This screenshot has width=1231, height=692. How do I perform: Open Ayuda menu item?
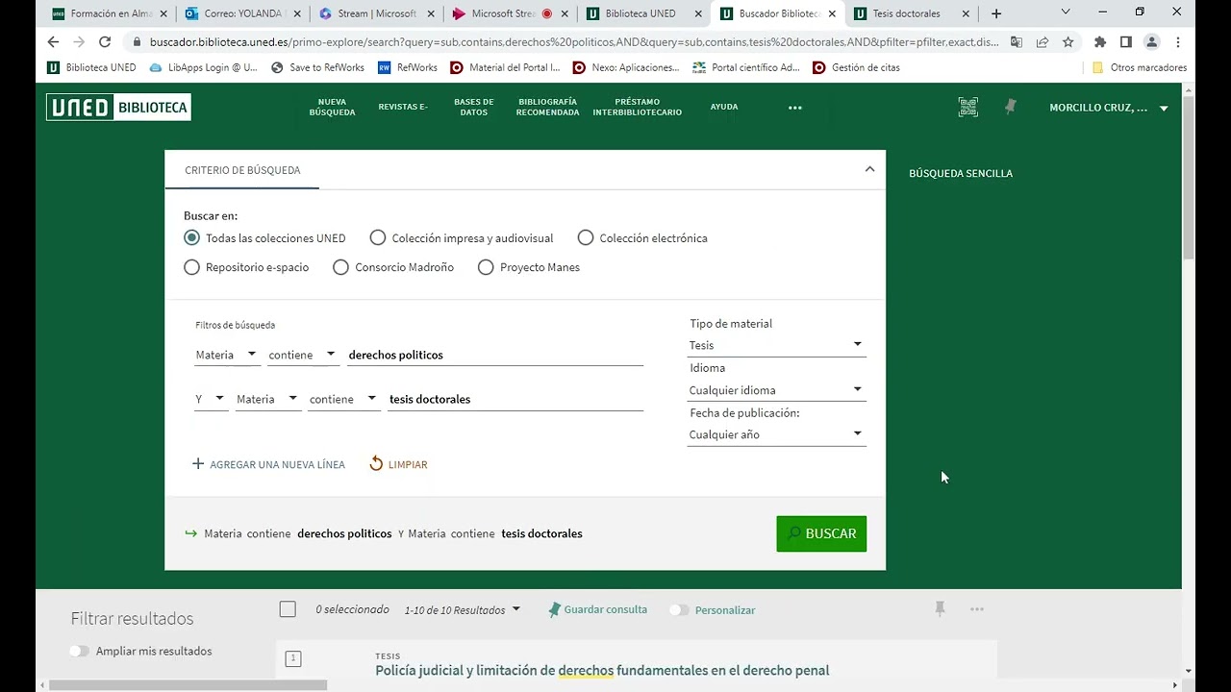pos(724,107)
